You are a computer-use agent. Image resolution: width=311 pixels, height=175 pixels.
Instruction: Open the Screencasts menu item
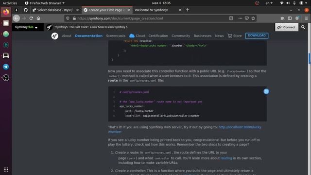(x=116, y=35)
